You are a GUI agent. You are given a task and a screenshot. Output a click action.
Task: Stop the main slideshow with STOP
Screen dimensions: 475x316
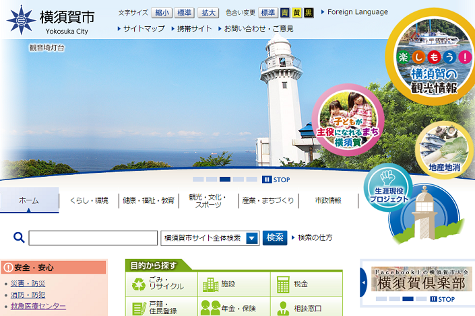(x=276, y=180)
